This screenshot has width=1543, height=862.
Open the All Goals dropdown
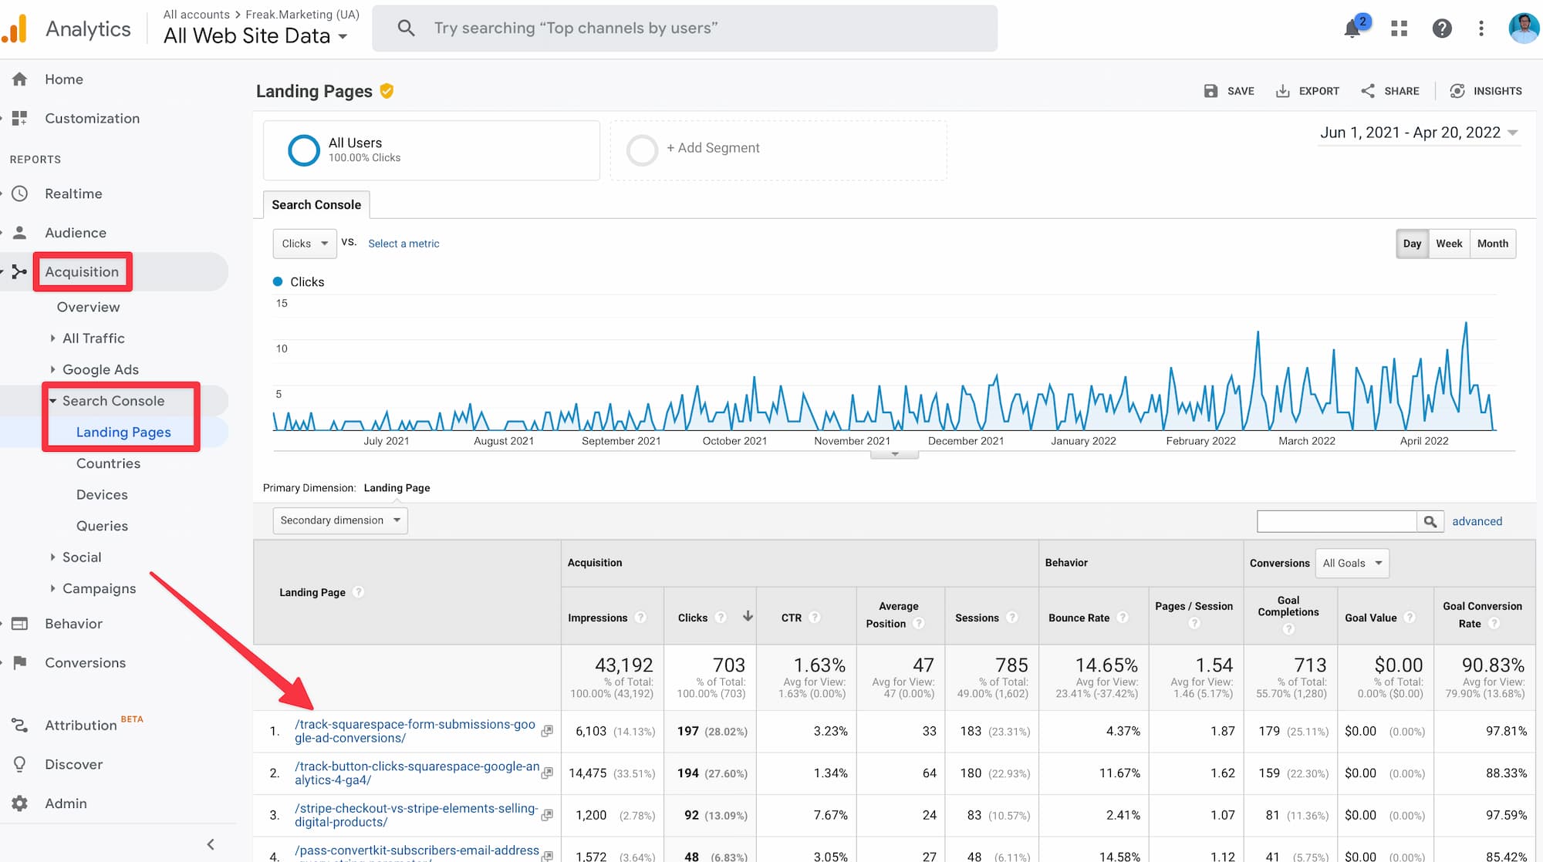click(x=1352, y=563)
